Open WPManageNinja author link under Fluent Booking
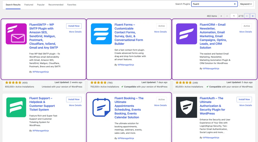The image size is (258, 142). (126, 138)
